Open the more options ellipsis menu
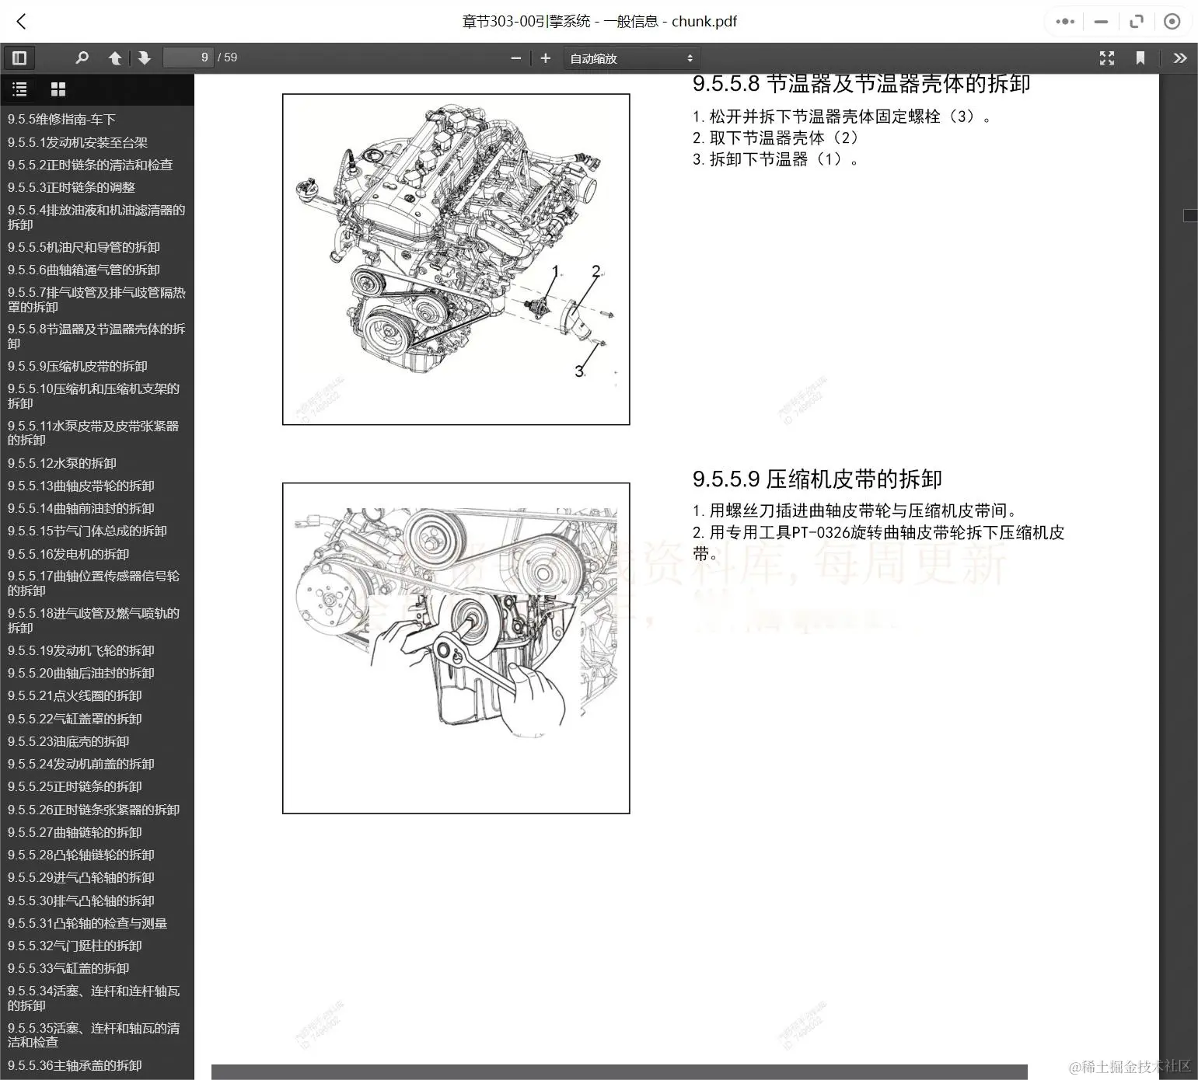The height and width of the screenshot is (1080, 1198). point(1064,21)
